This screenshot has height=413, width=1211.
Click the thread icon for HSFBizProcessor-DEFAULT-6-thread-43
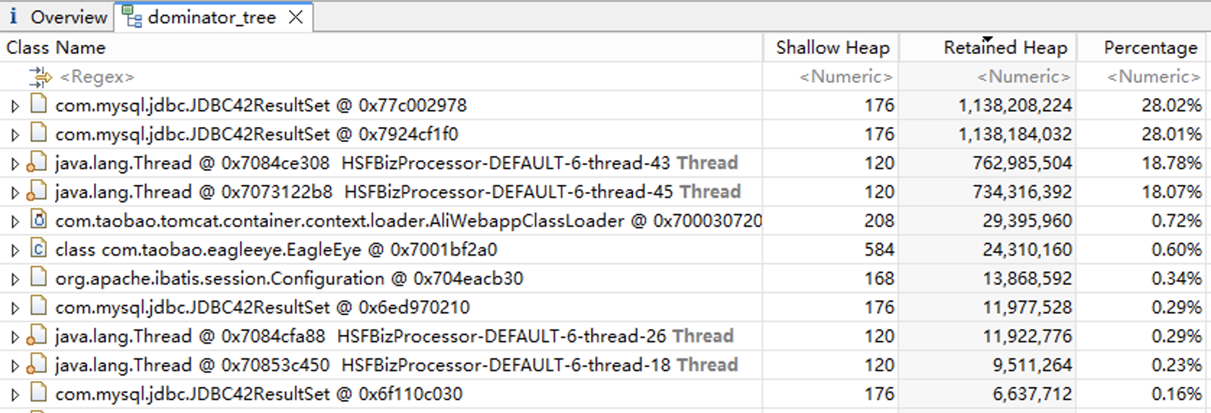37,163
